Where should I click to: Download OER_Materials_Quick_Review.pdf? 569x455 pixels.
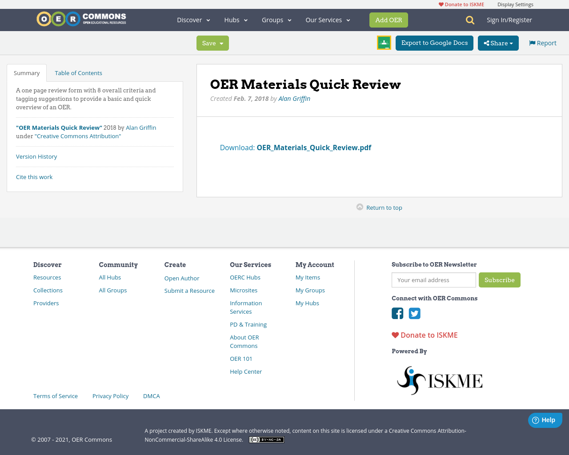314,147
